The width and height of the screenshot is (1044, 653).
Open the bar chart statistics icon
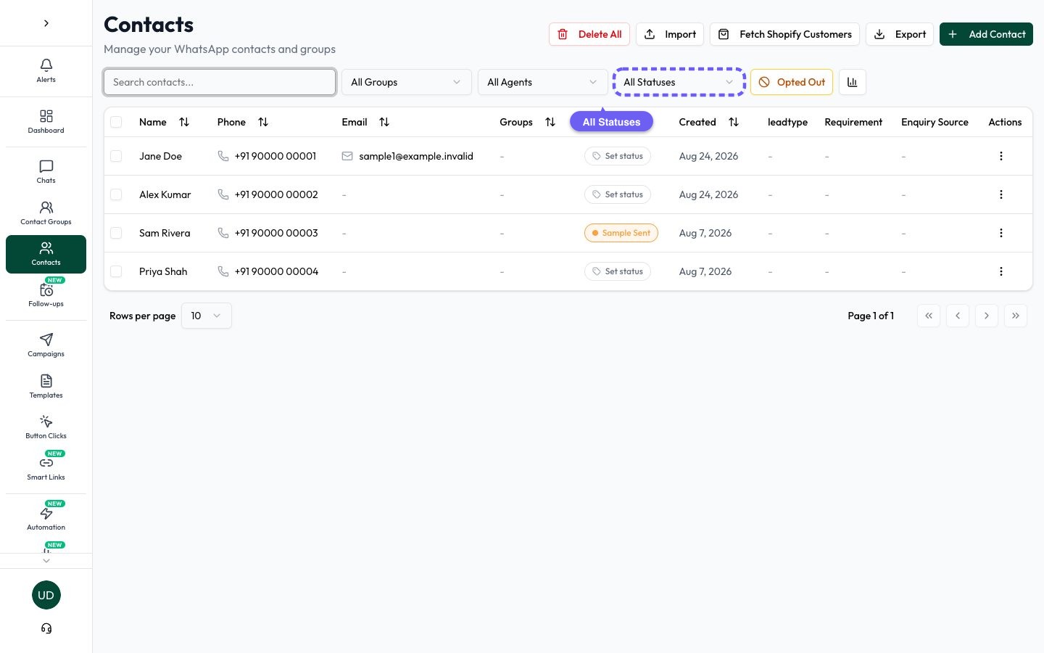[853, 82]
